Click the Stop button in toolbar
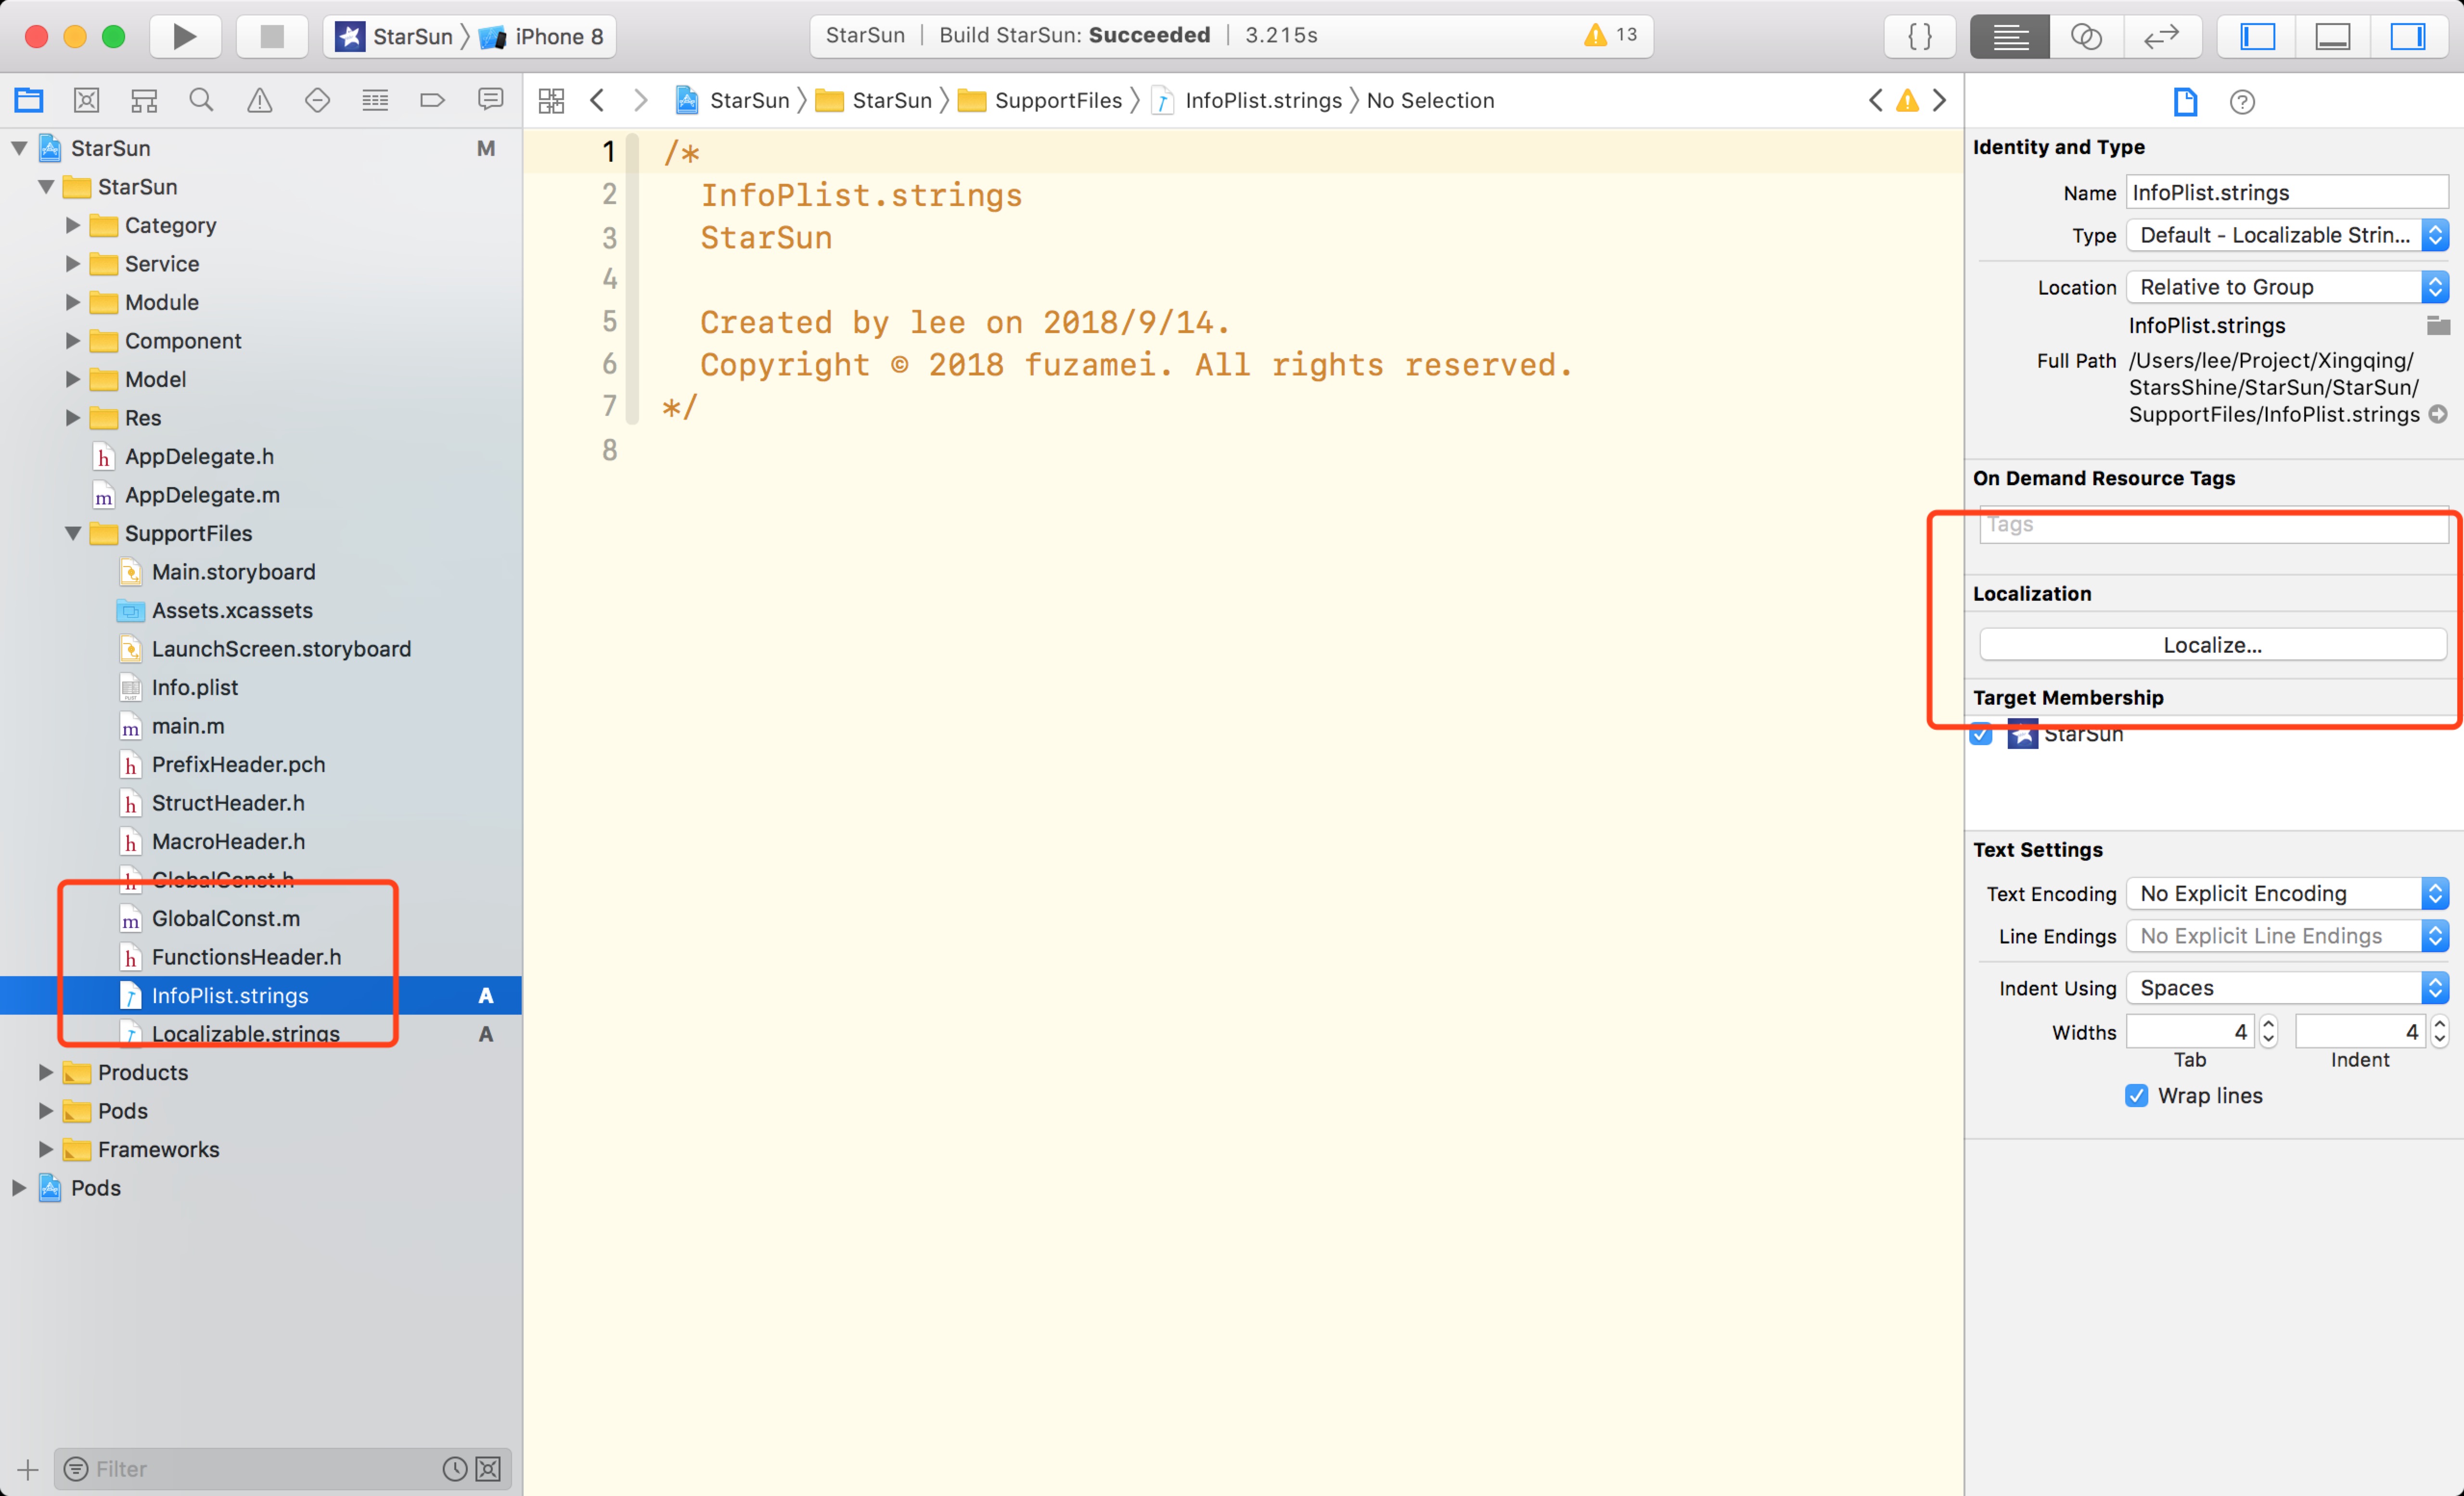 271,37
